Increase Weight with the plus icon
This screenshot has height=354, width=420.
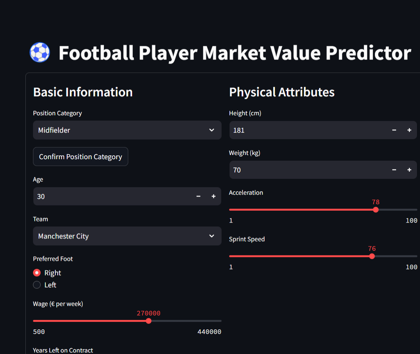coord(409,170)
